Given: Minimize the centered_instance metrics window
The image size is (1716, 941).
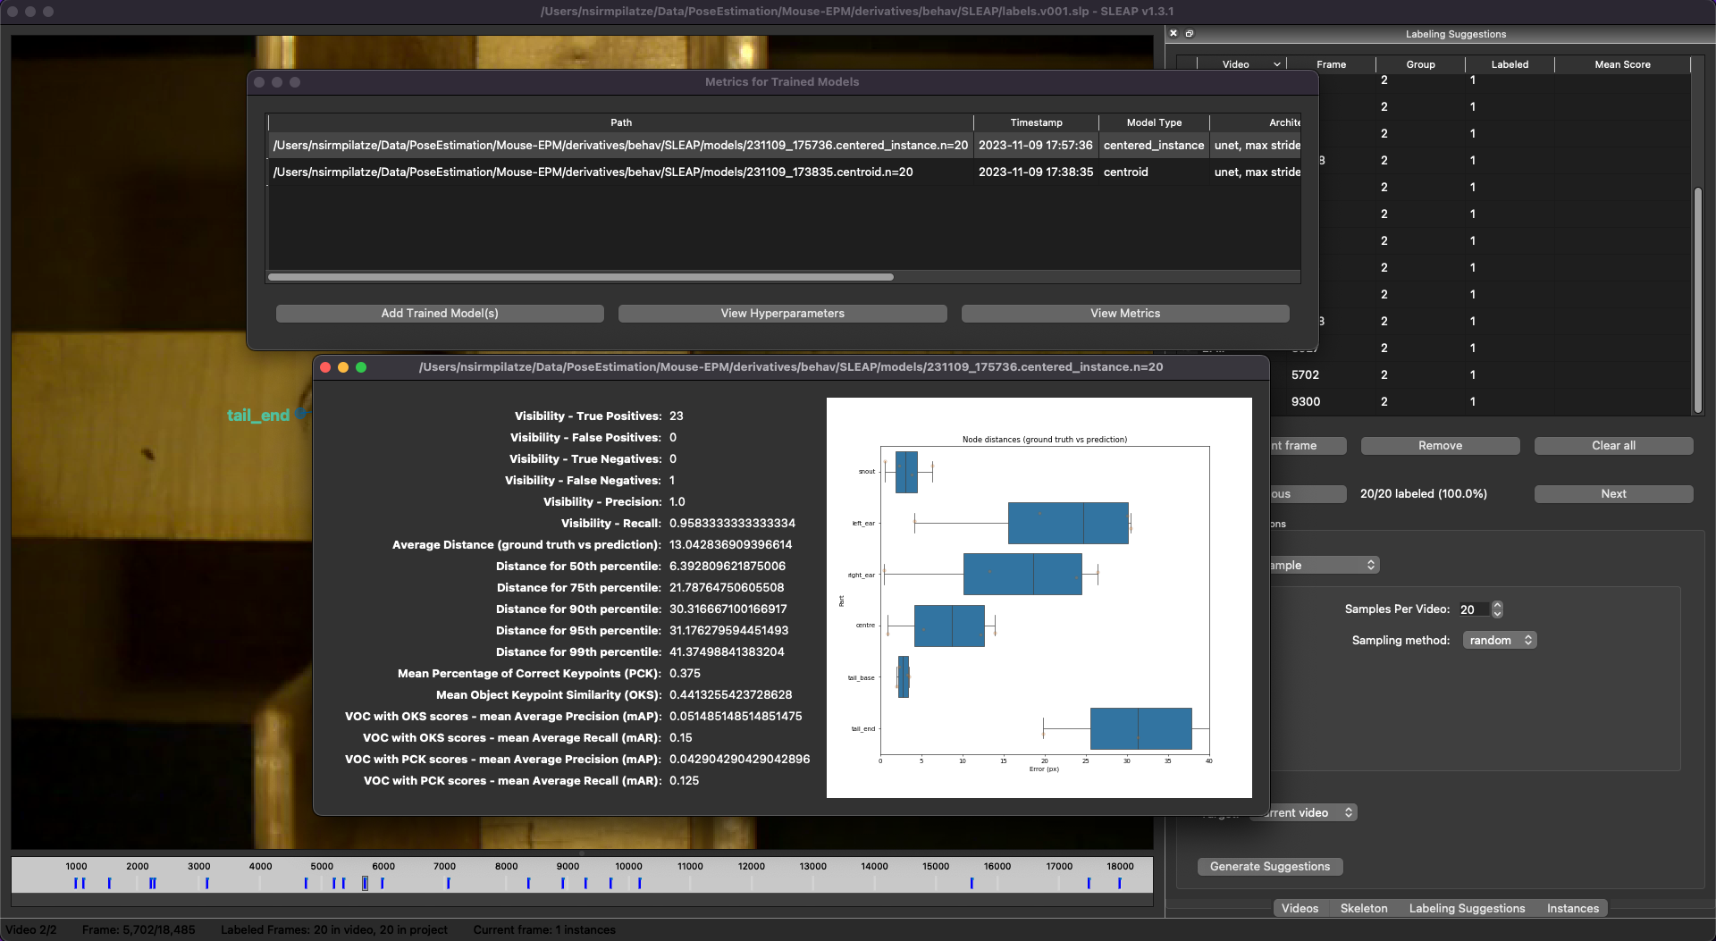Looking at the screenshot, I should point(343,367).
